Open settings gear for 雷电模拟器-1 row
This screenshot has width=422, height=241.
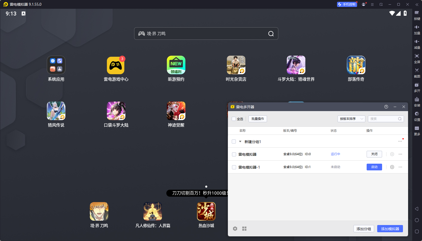(392, 167)
